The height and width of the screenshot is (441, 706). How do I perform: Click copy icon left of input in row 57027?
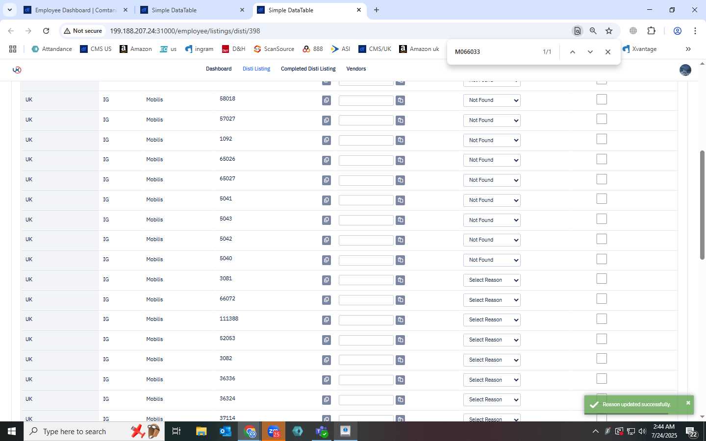[x=327, y=121]
